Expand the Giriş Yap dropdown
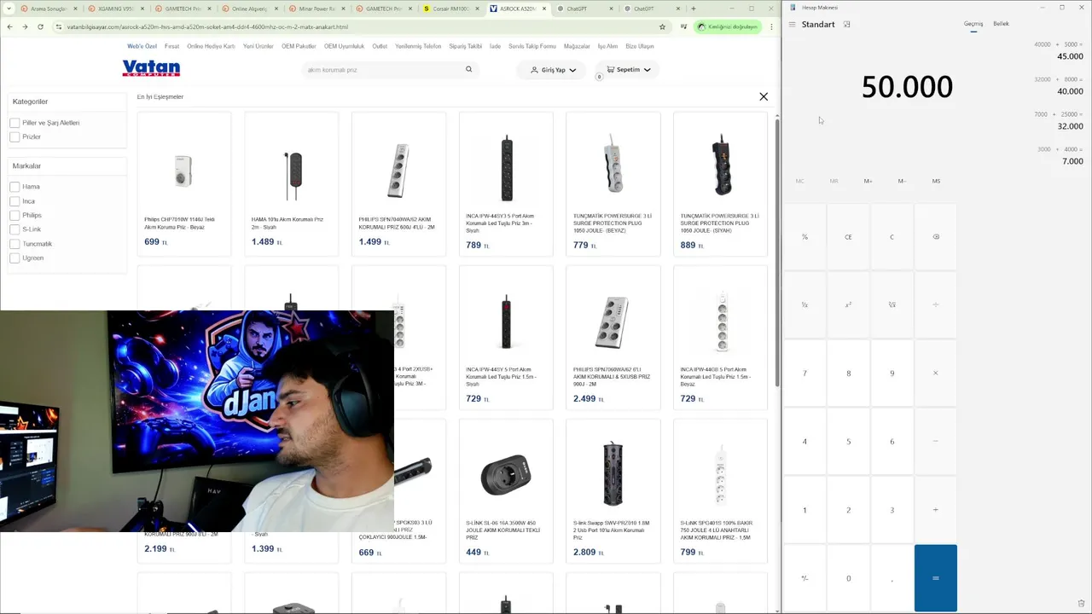This screenshot has width=1092, height=614. coord(553,70)
